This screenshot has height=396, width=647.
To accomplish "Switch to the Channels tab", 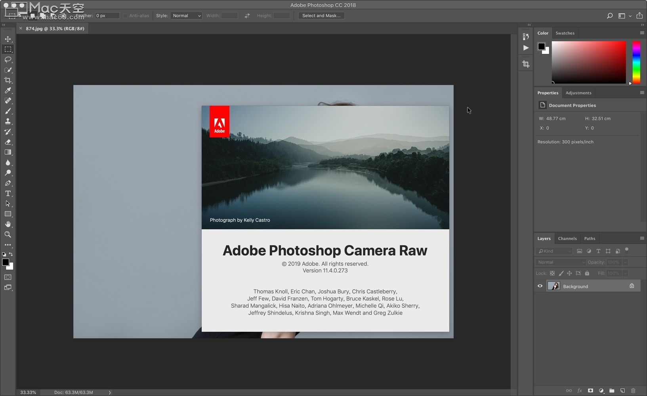I will click(567, 238).
